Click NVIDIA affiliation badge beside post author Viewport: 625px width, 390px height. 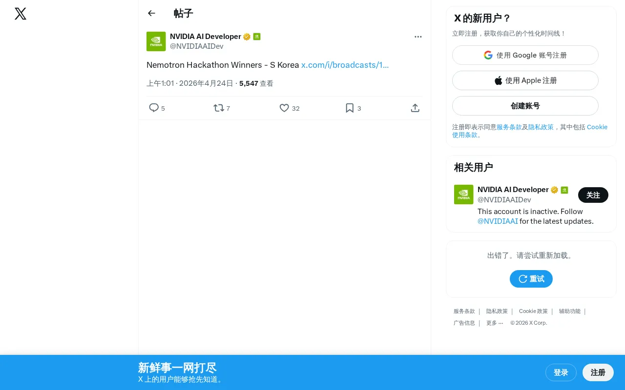[257, 37]
